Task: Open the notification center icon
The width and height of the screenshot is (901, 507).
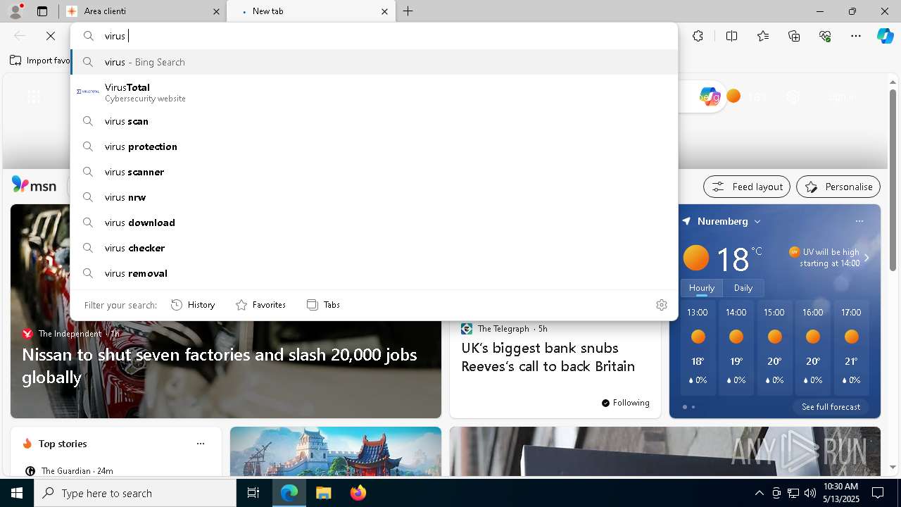Action: click(x=878, y=493)
